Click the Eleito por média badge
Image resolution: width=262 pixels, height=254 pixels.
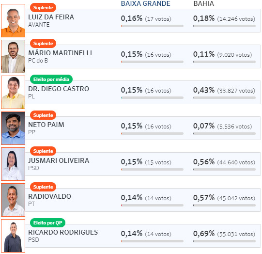[x=51, y=79]
